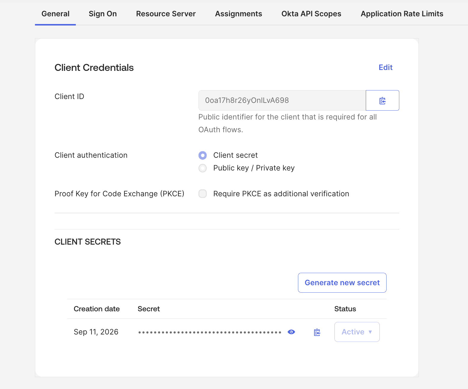This screenshot has width=468, height=389.
Task: Select Client secret authentication
Action: pos(203,155)
